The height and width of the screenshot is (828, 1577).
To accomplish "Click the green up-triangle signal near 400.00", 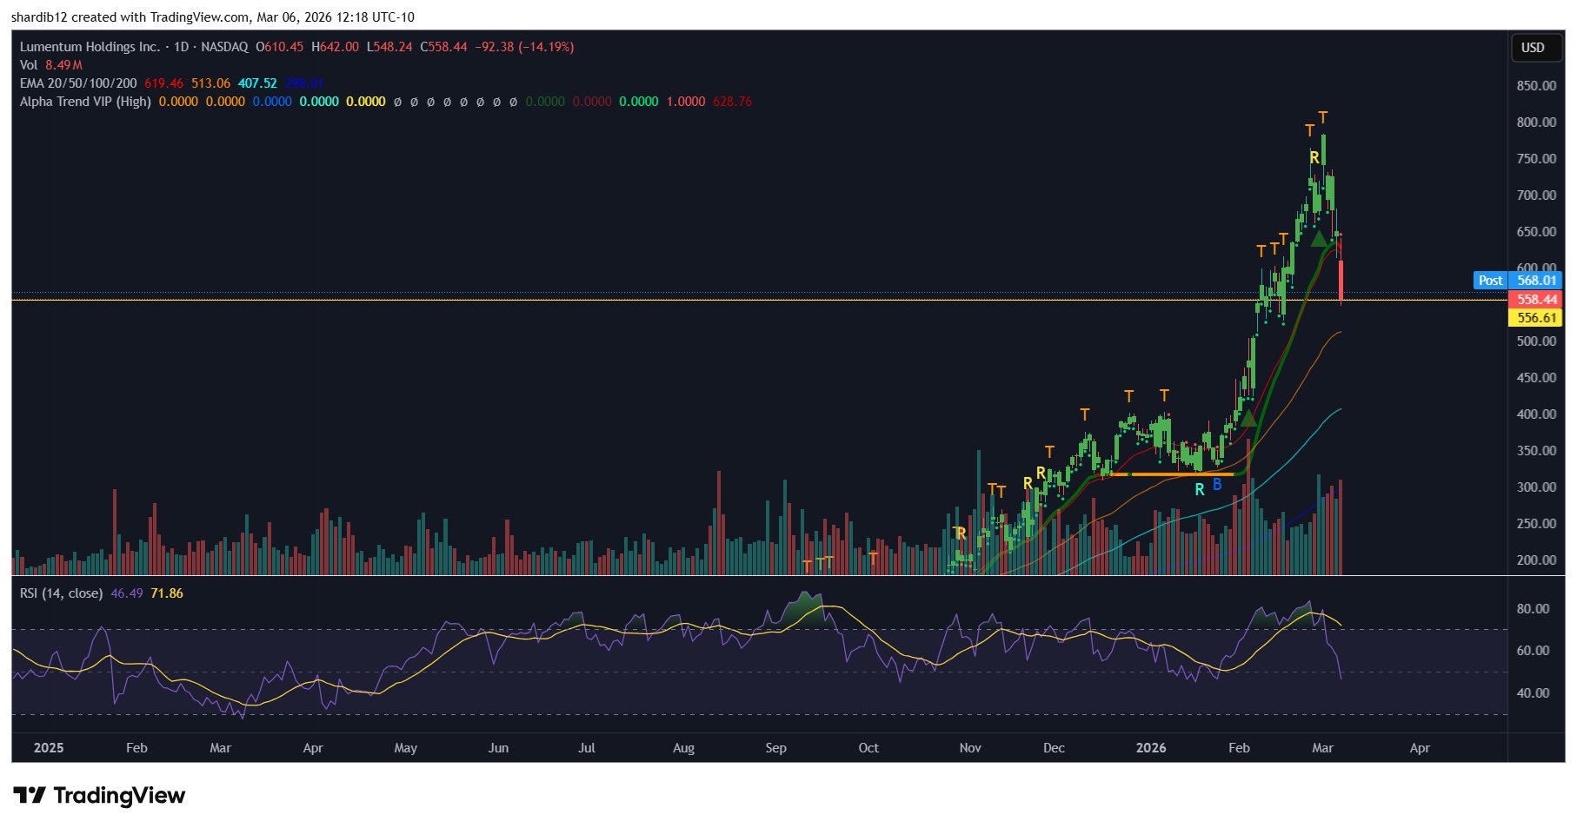I will point(1248,418).
